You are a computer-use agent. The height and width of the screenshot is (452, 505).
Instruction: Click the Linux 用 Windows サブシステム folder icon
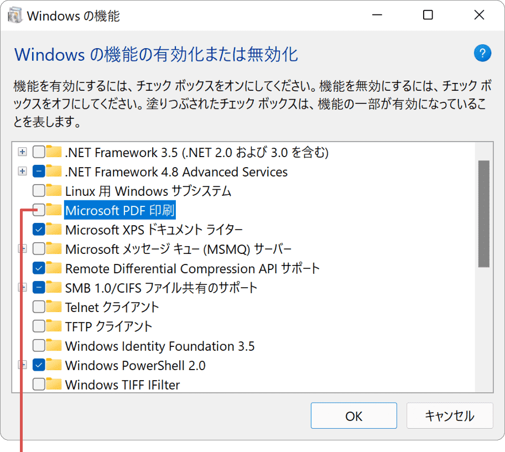coord(53,191)
